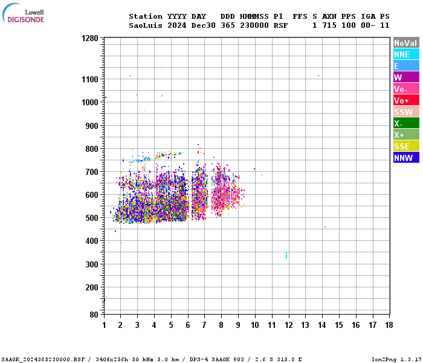Click the frequency axis label 14
This screenshot has width=423, height=363.
pos(322,325)
